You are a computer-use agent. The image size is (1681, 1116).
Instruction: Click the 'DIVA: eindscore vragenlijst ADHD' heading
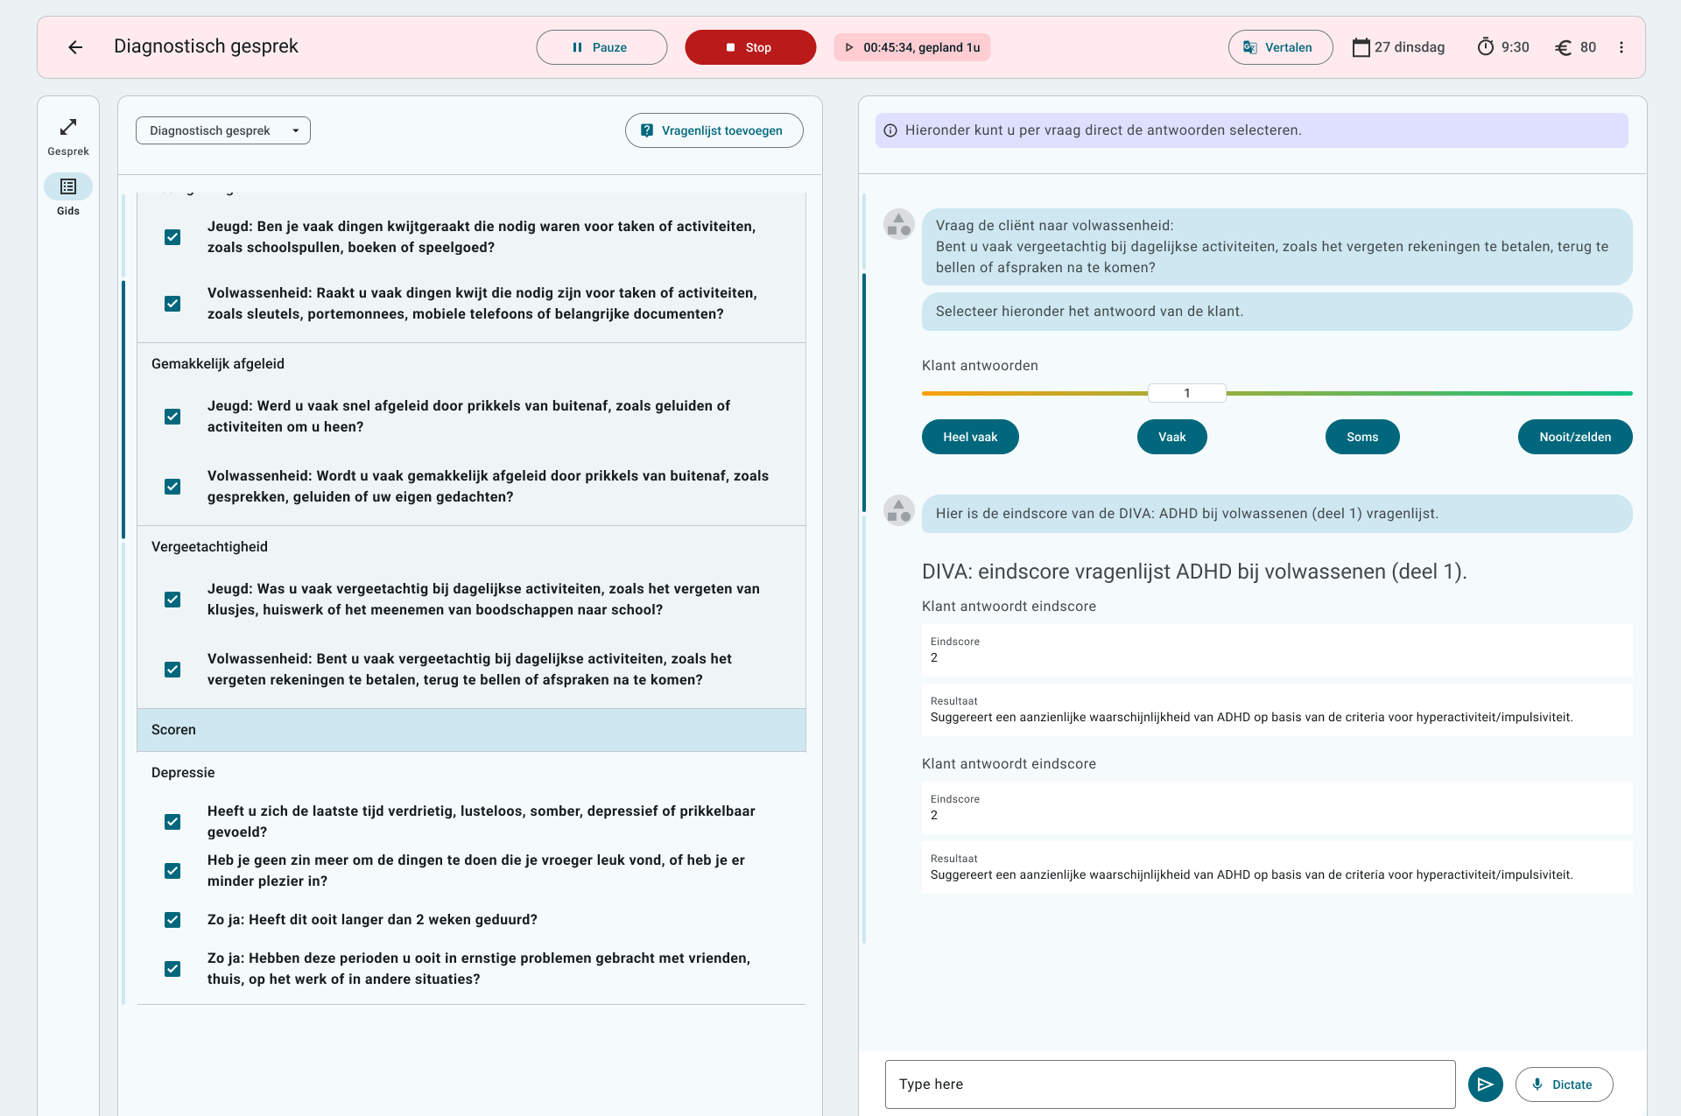(1194, 572)
